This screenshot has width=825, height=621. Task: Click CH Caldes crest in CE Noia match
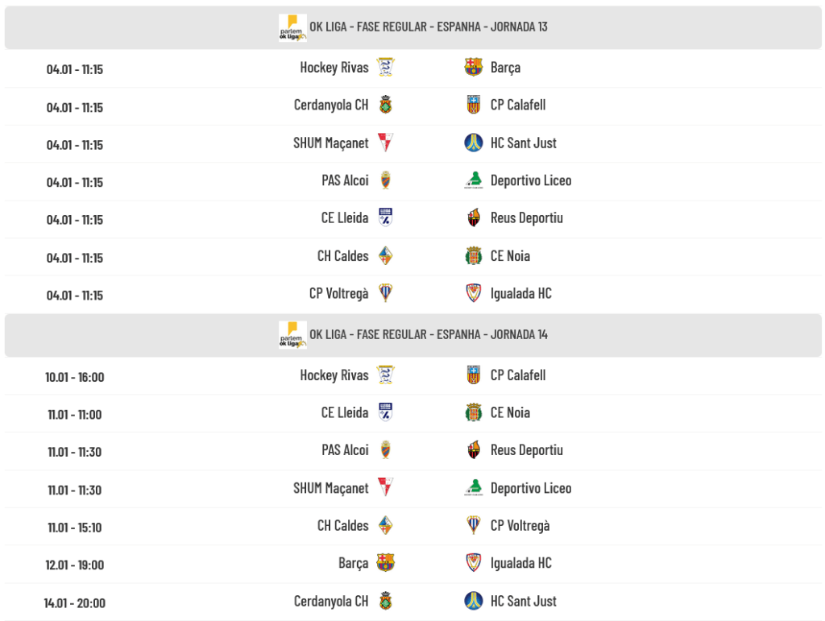click(386, 256)
